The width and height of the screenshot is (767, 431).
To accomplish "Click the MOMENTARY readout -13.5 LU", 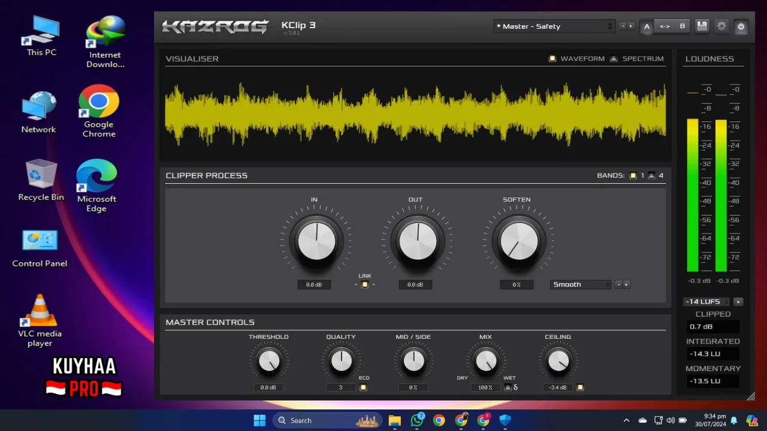I will click(713, 381).
